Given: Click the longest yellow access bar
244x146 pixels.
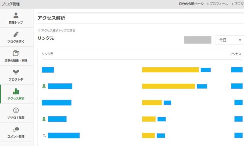Looking at the screenshot, I should pyautogui.click(x=170, y=70).
